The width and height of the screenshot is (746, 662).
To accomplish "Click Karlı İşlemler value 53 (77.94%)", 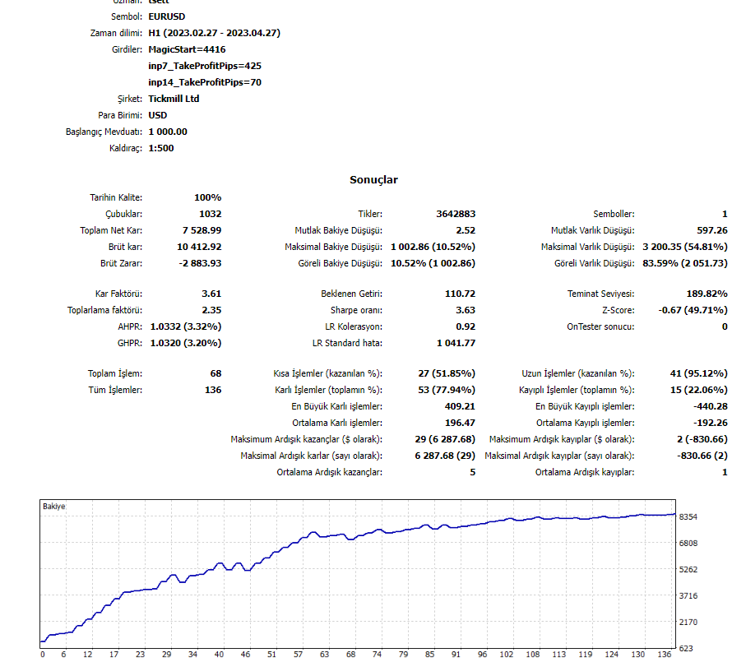I will tap(447, 390).
